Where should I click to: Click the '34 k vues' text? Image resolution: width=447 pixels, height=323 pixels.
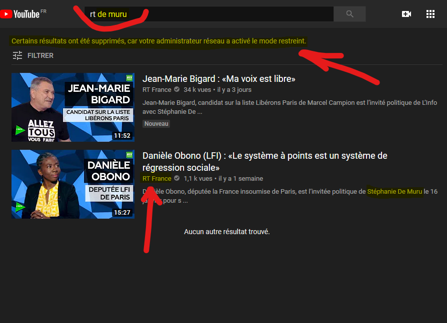(197, 90)
